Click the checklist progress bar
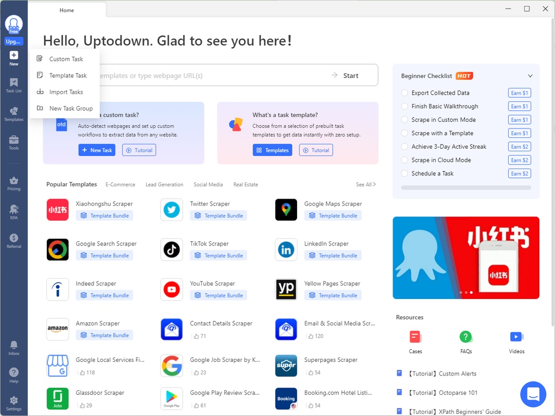Screen dimensions: 555x416 466,188
